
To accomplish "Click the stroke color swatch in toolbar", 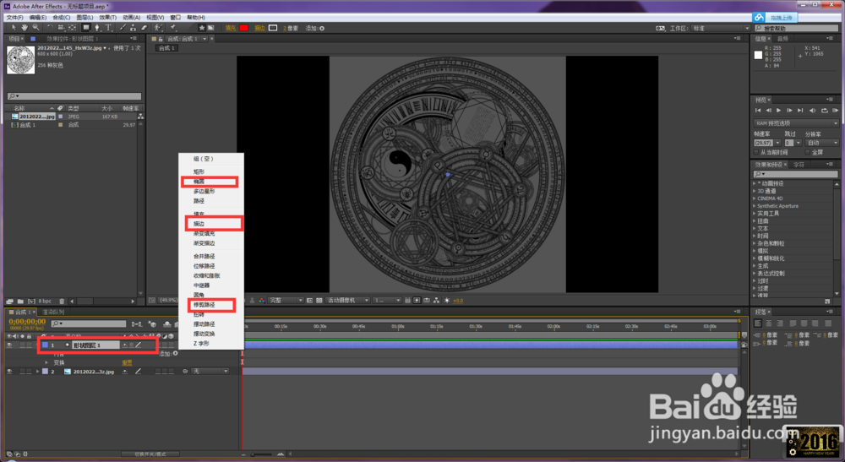I will click(x=273, y=28).
